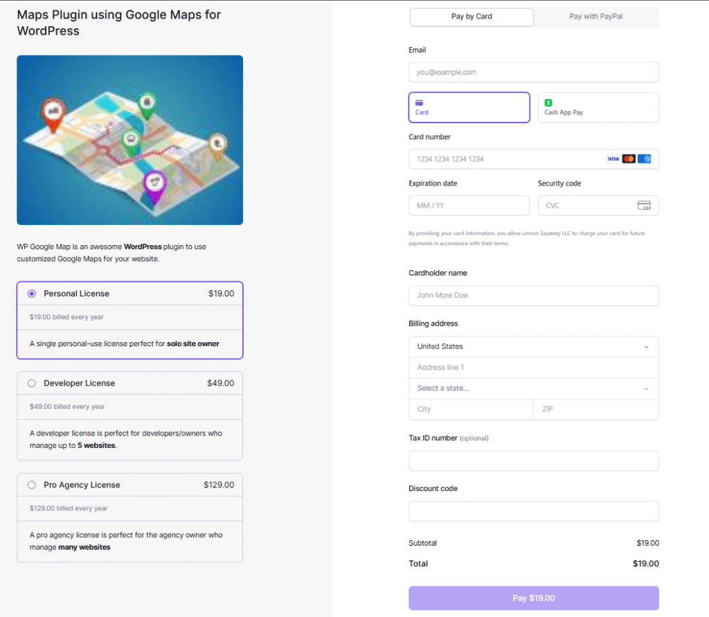The height and width of the screenshot is (617, 709).
Task: Click the Visa card logo
Action: [x=613, y=159]
